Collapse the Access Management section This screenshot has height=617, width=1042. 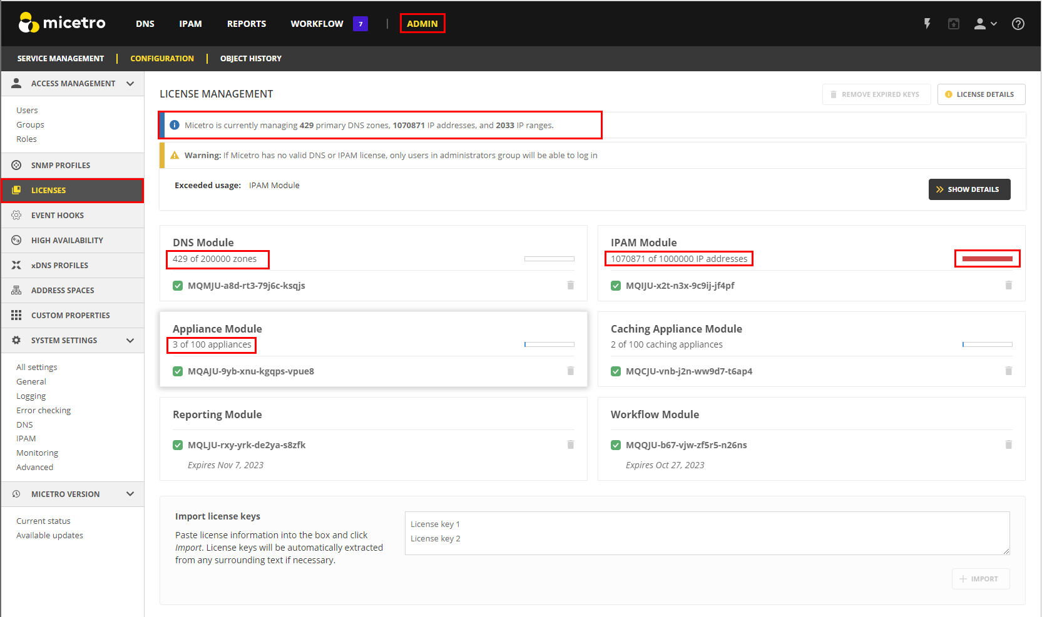point(130,84)
